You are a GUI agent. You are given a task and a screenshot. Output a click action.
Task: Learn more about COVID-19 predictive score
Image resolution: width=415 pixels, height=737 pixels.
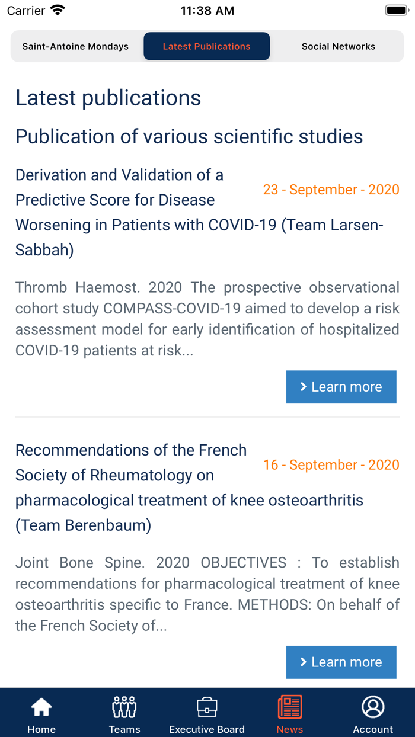point(341,387)
